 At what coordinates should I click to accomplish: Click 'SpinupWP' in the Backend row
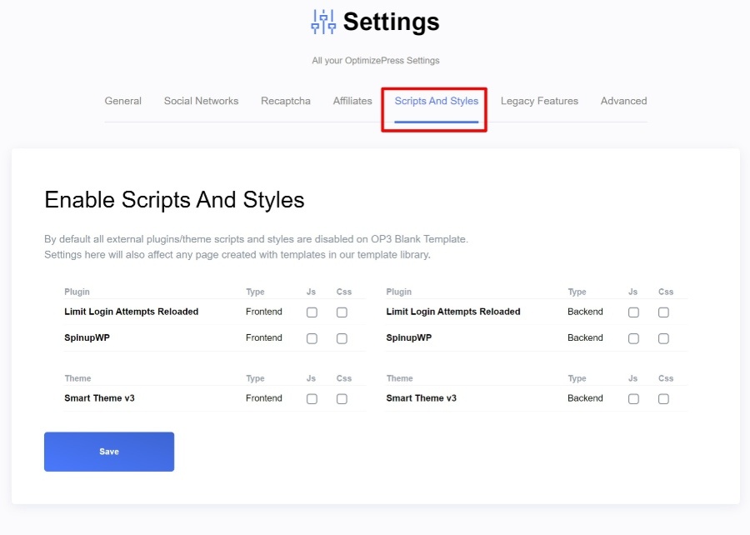pos(409,337)
